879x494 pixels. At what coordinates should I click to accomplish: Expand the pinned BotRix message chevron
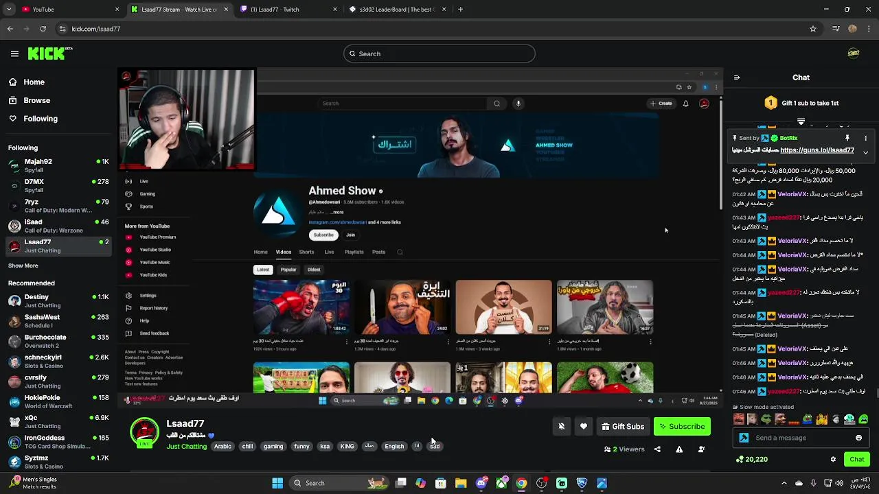[865, 152]
